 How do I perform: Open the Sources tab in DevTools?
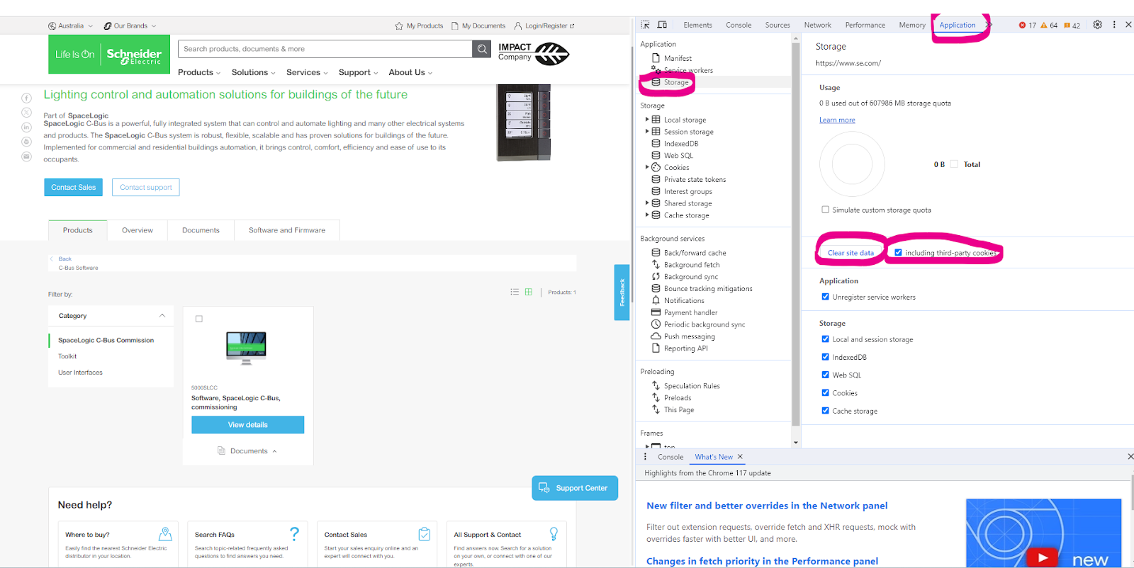(x=777, y=25)
